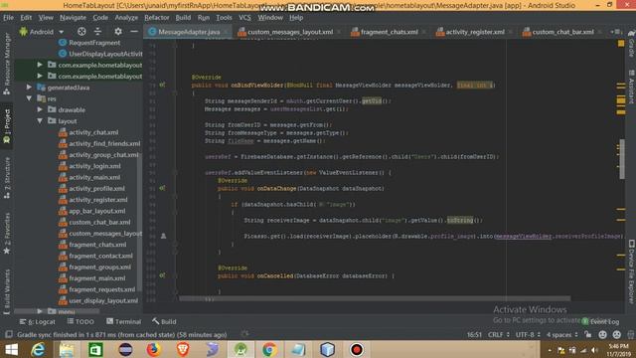Click the collapse all icon in project panel
This screenshot has height=358, width=636.
(x=97, y=32)
